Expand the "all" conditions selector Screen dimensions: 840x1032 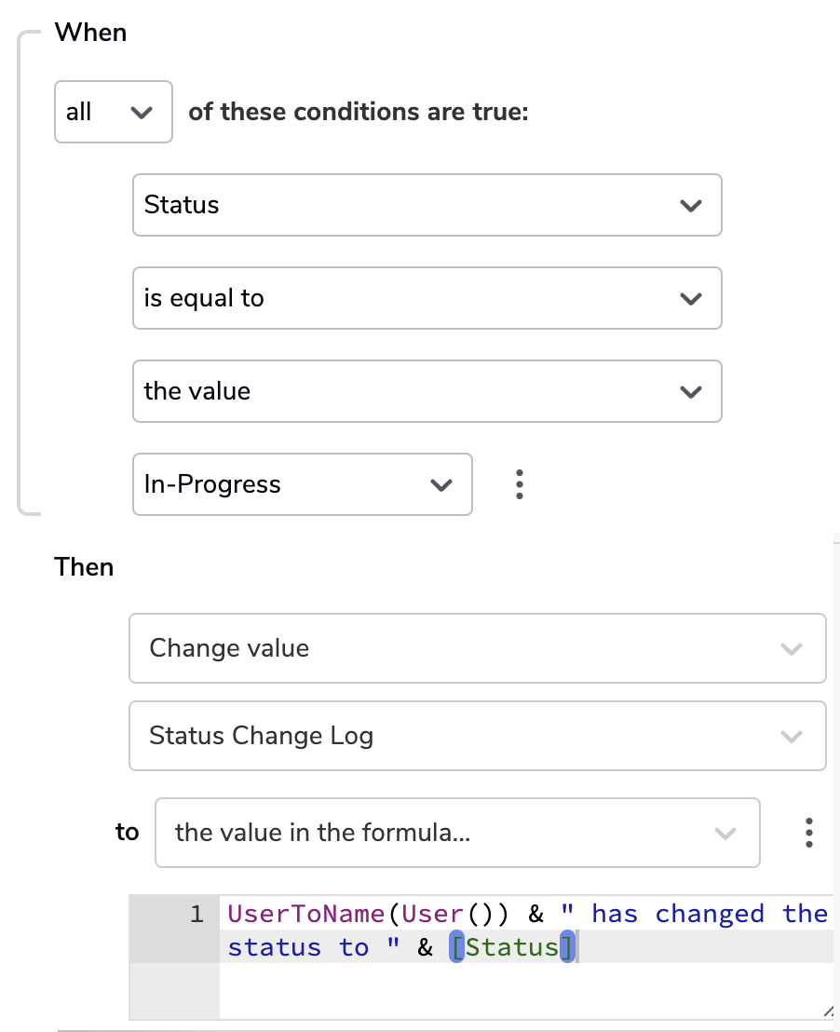(x=114, y=112)
